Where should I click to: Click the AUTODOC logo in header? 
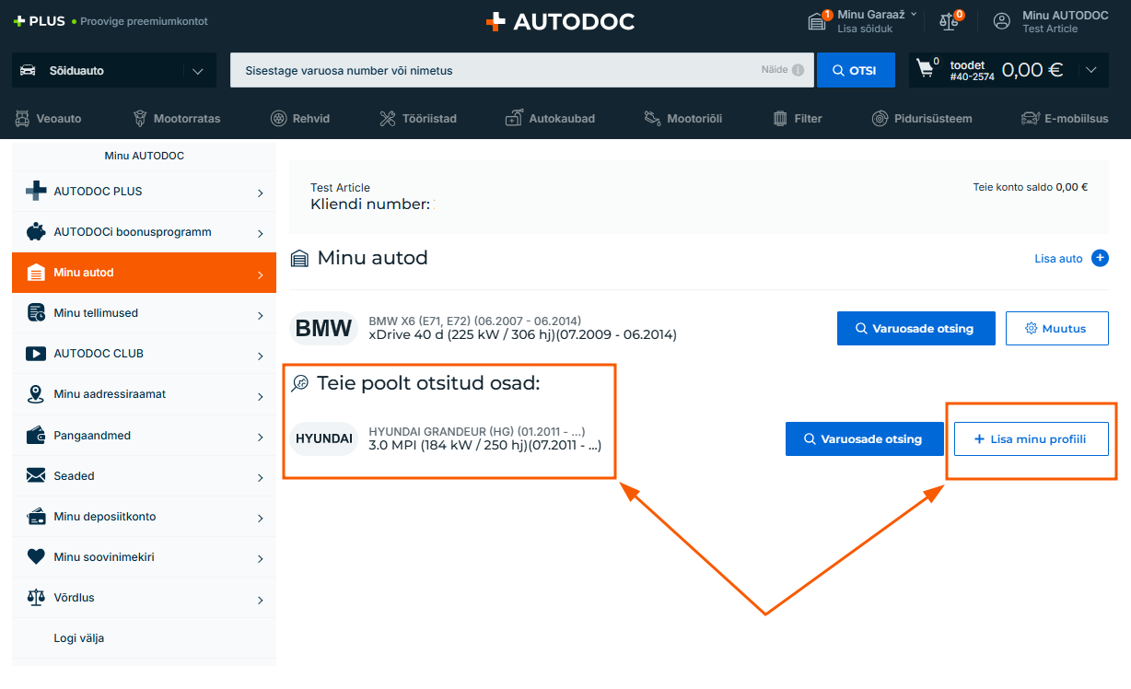click(x=560, y=22)
